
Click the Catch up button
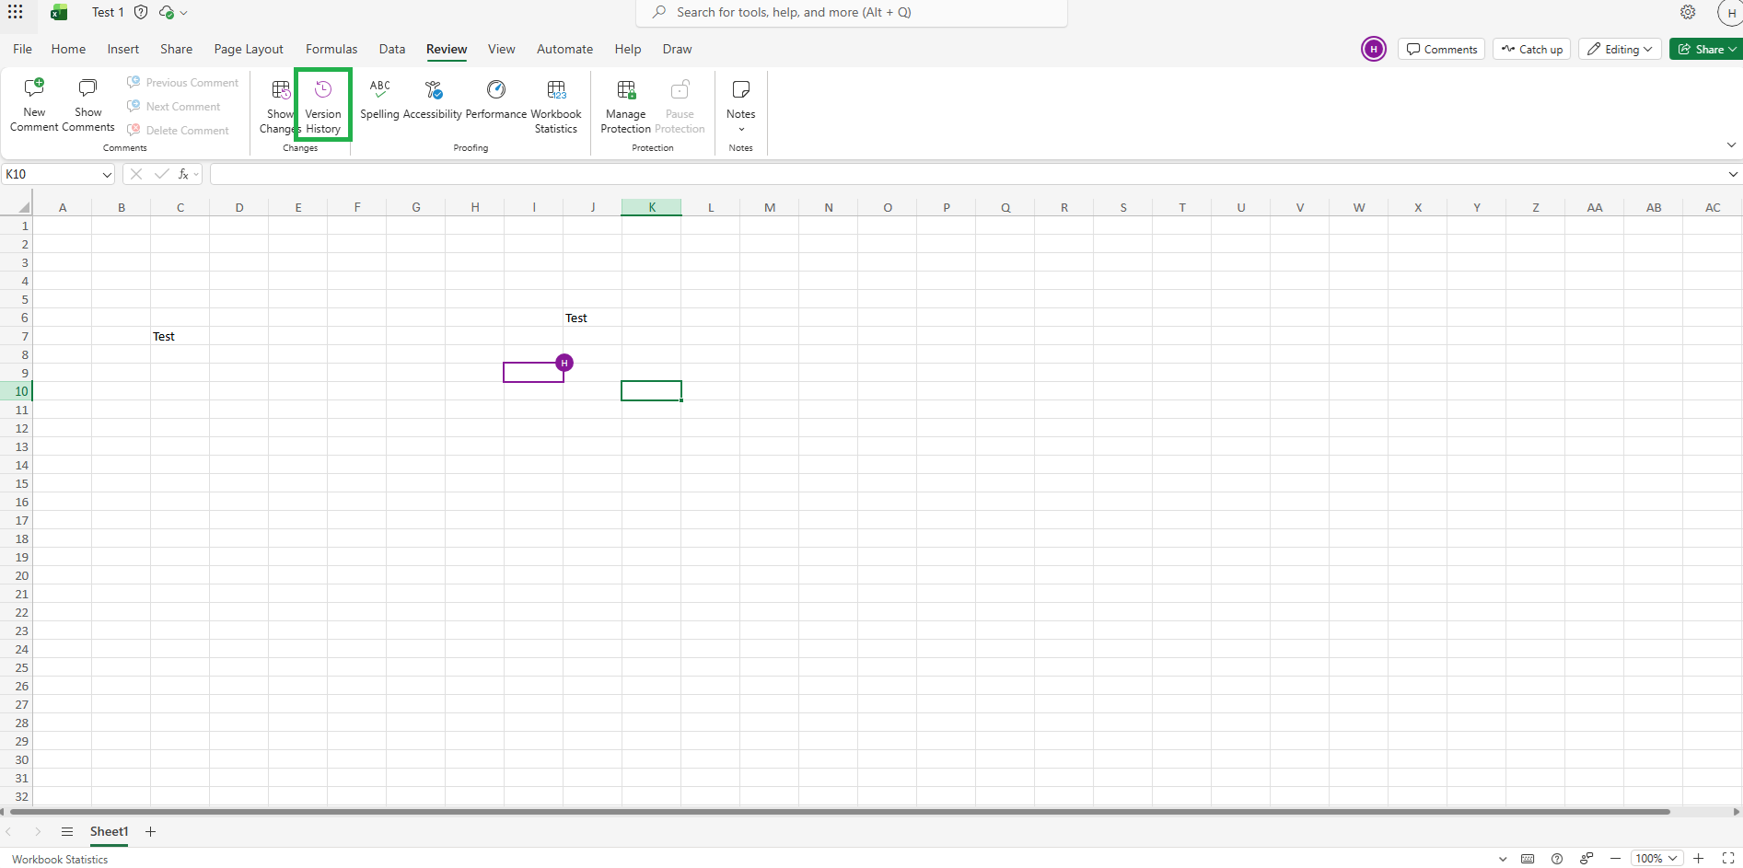[x=1532, y=49]
